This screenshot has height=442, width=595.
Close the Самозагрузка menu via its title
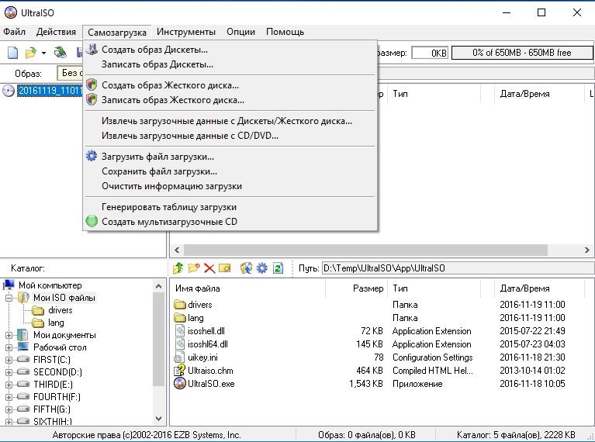(x=117, y=33)
